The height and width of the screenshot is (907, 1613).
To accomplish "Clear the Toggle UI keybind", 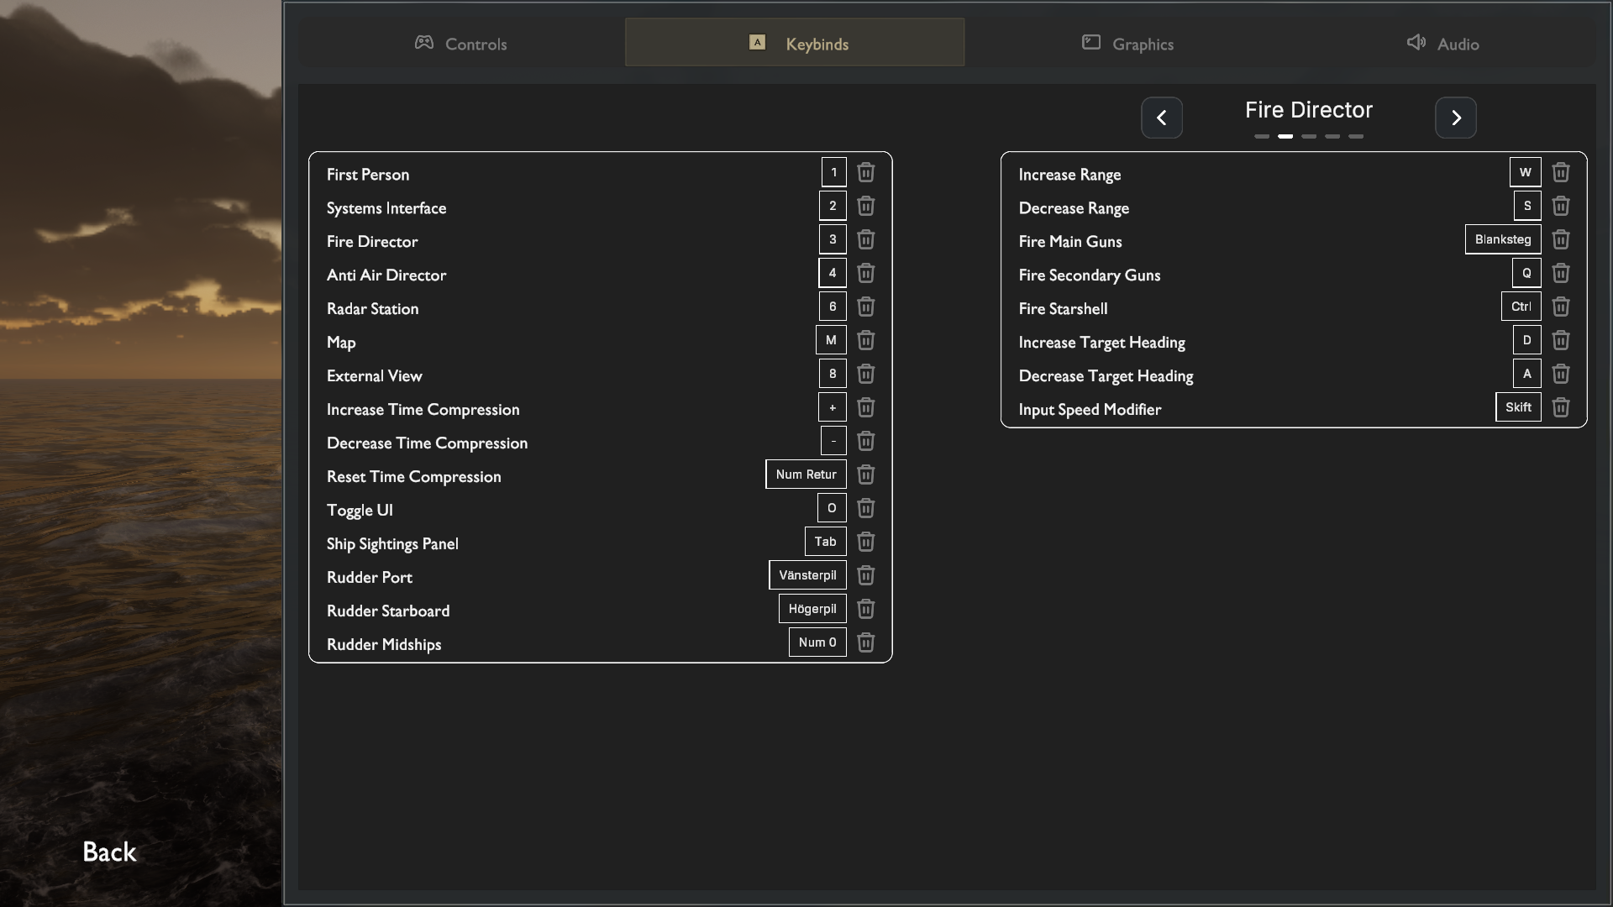I will 865,508.
